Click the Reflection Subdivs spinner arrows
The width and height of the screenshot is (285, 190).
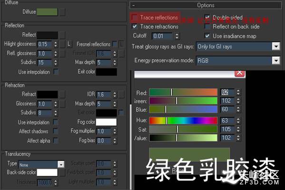(x=56, y=62)
